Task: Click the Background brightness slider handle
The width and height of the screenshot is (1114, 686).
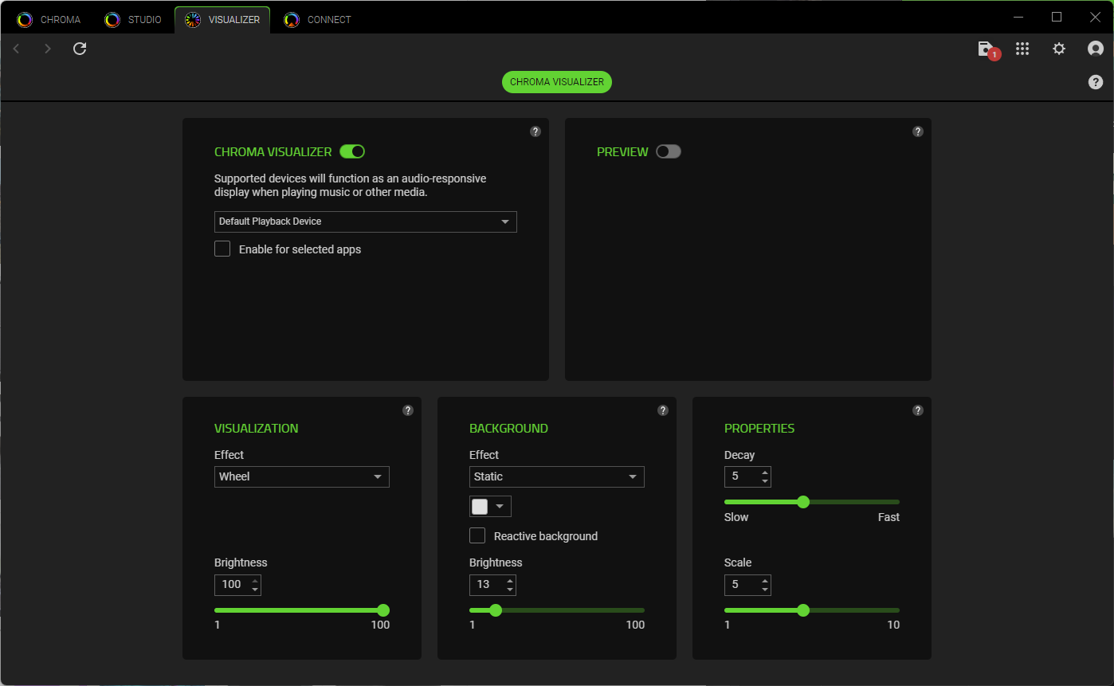Action: click(496, 610)
